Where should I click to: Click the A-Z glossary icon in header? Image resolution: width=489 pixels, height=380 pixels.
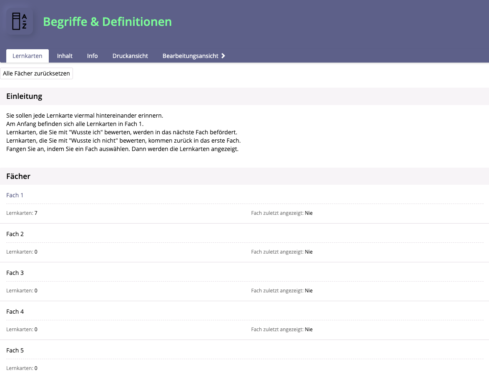pos(19,21)
